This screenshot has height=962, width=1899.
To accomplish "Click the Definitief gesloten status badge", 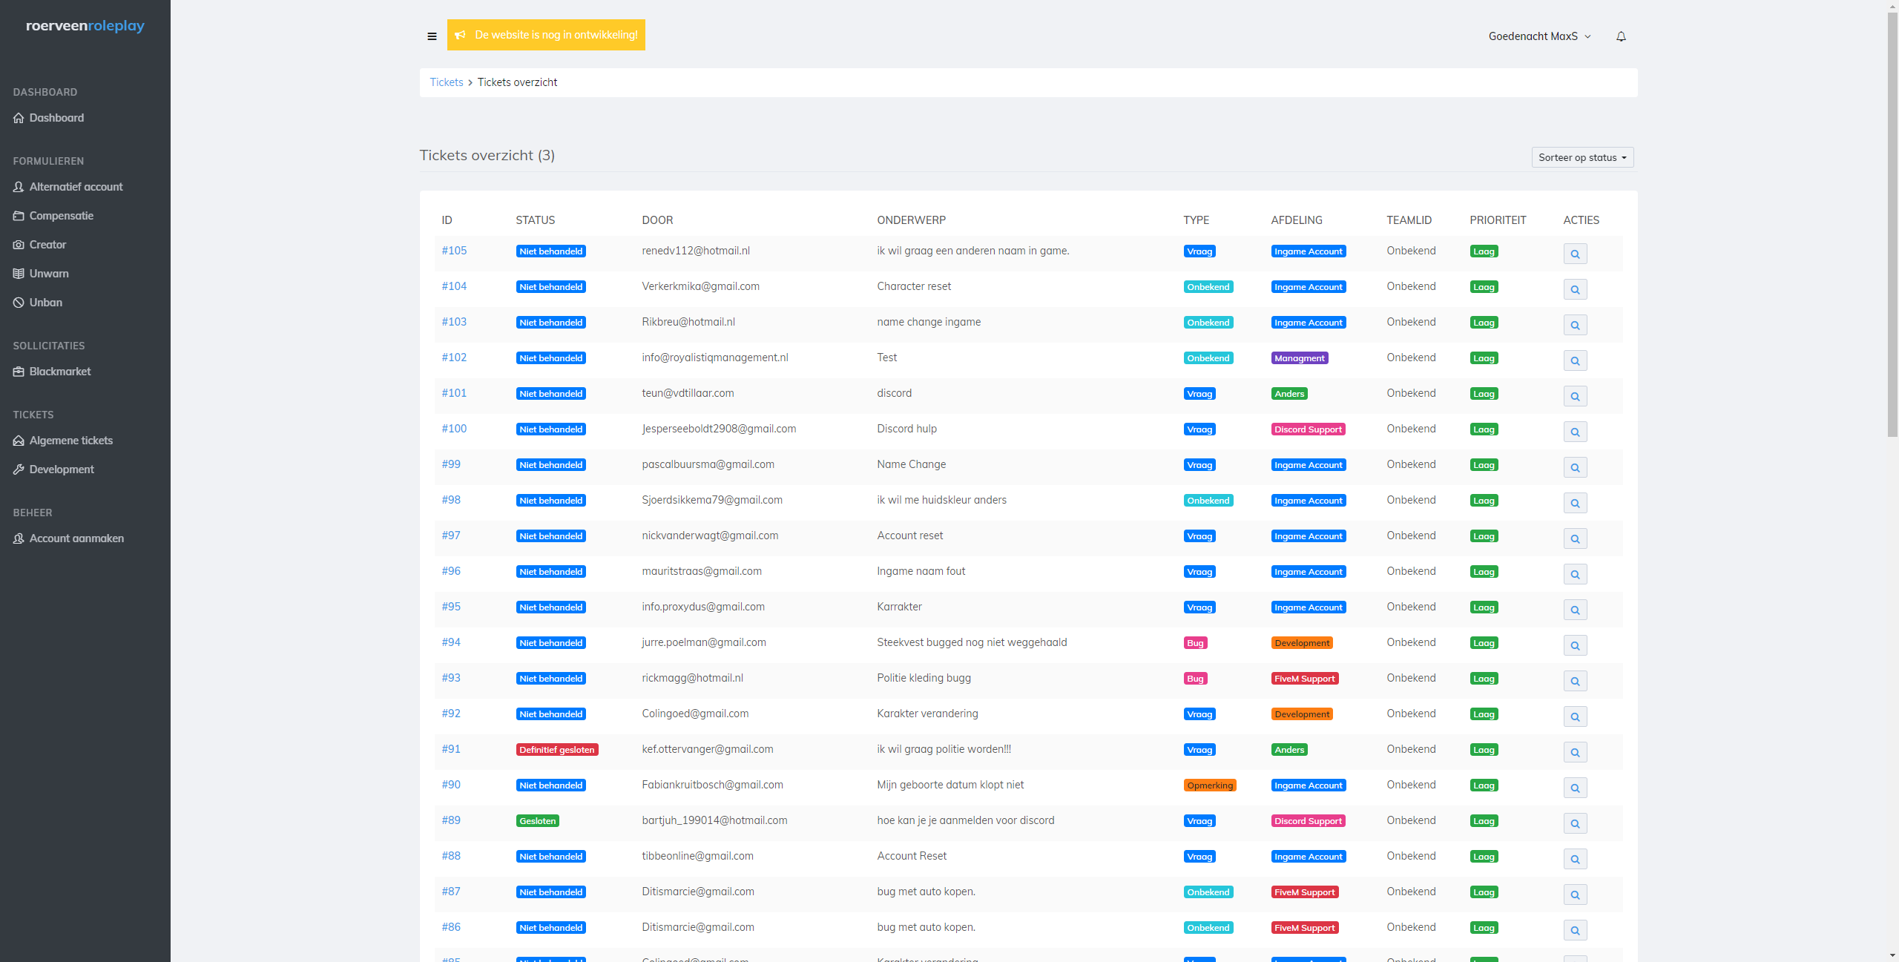I will coord(556,750).
